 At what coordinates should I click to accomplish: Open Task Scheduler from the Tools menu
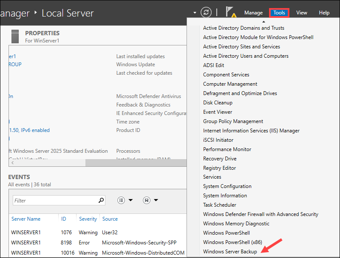pos(218,205)
